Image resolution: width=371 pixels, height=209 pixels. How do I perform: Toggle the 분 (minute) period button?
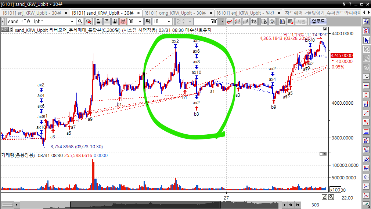(123, 21)
